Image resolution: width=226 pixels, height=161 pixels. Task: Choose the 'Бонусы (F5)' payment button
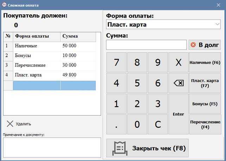coord(205,103)
